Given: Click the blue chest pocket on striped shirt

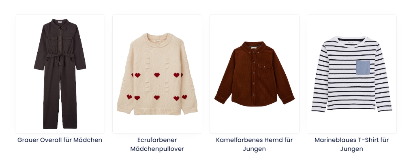Looking at the screenshot, I should coord(363,67).
